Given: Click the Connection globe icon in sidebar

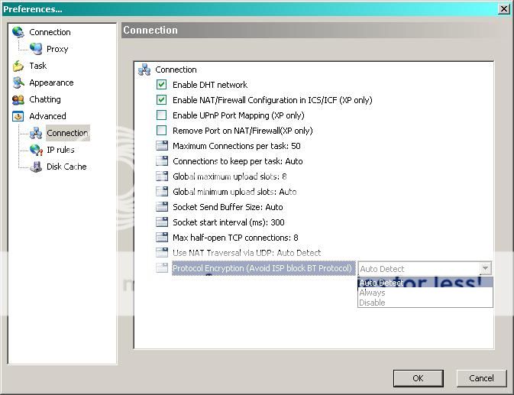Looking at the screenshot, I should pos(18,32).
